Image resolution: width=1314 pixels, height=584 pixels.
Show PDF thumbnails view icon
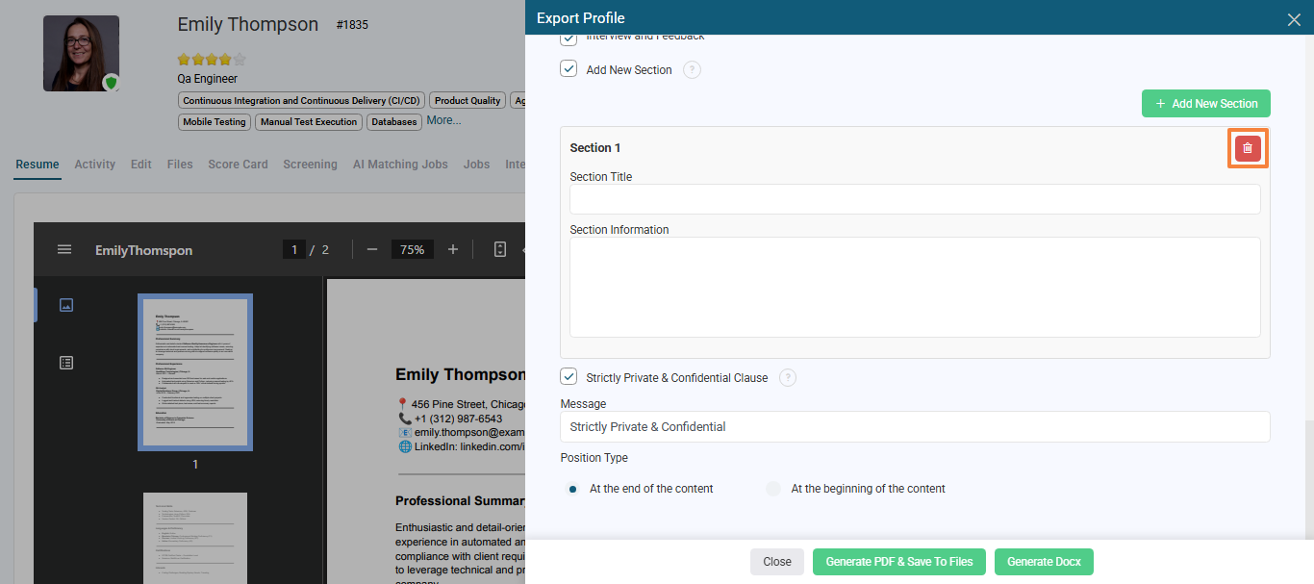(66, 305)
